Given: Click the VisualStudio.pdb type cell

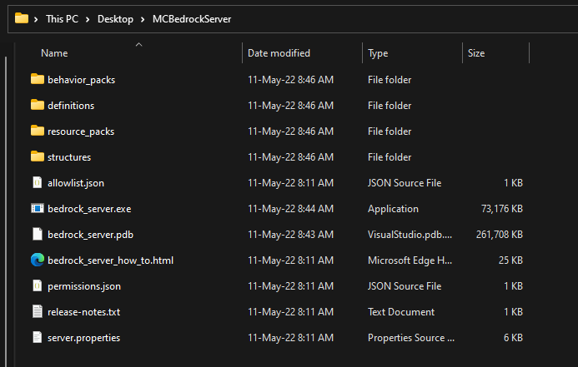Looking at the screenshot, I should click(410, 234).
